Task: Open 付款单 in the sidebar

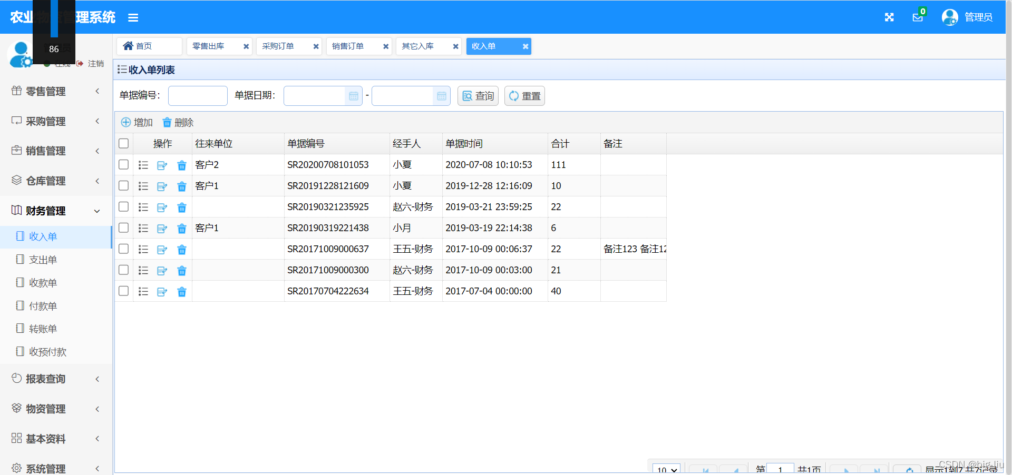Action: (56, 306)
